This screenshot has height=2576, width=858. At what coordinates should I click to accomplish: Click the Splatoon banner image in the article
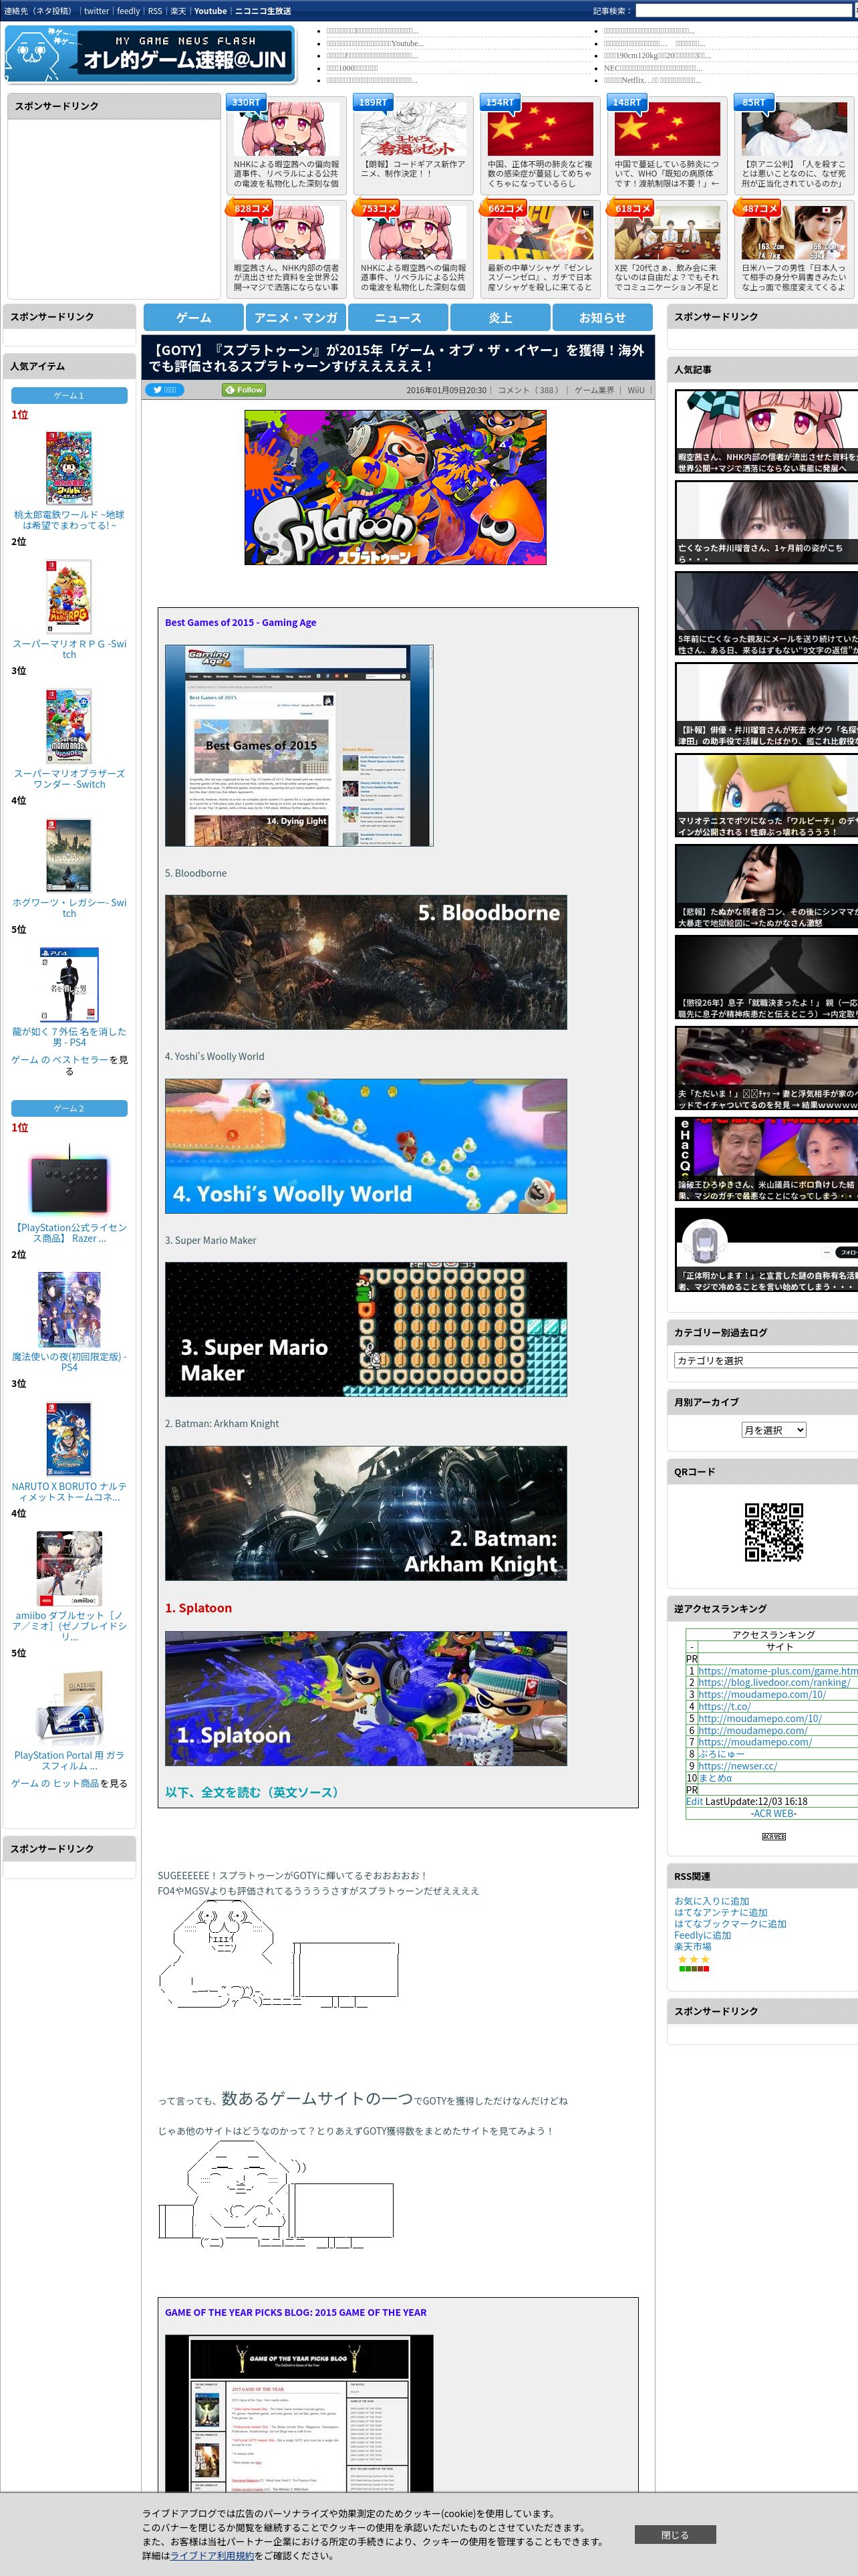click(396, 487)
